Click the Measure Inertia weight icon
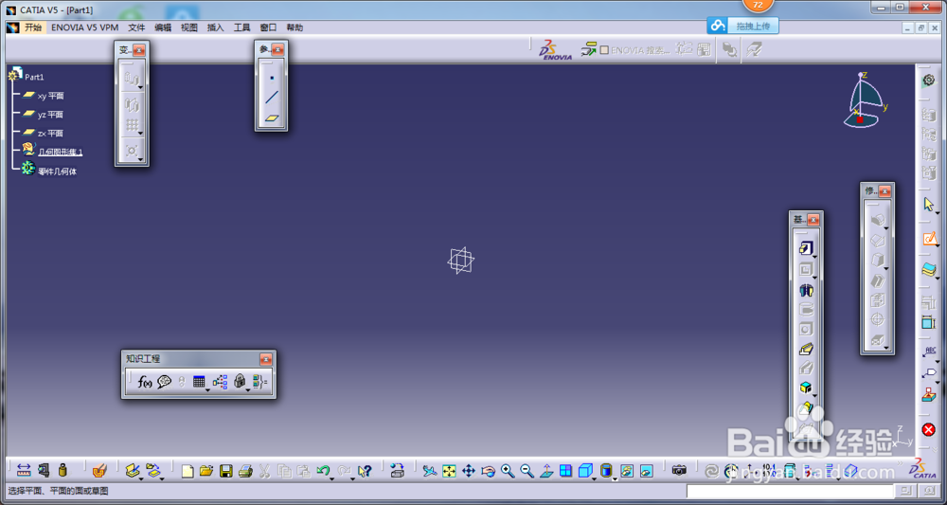Screen dimensions: 947x505 [63, 470]
